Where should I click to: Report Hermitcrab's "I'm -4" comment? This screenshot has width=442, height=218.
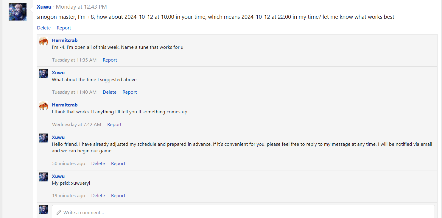point(110,60)
